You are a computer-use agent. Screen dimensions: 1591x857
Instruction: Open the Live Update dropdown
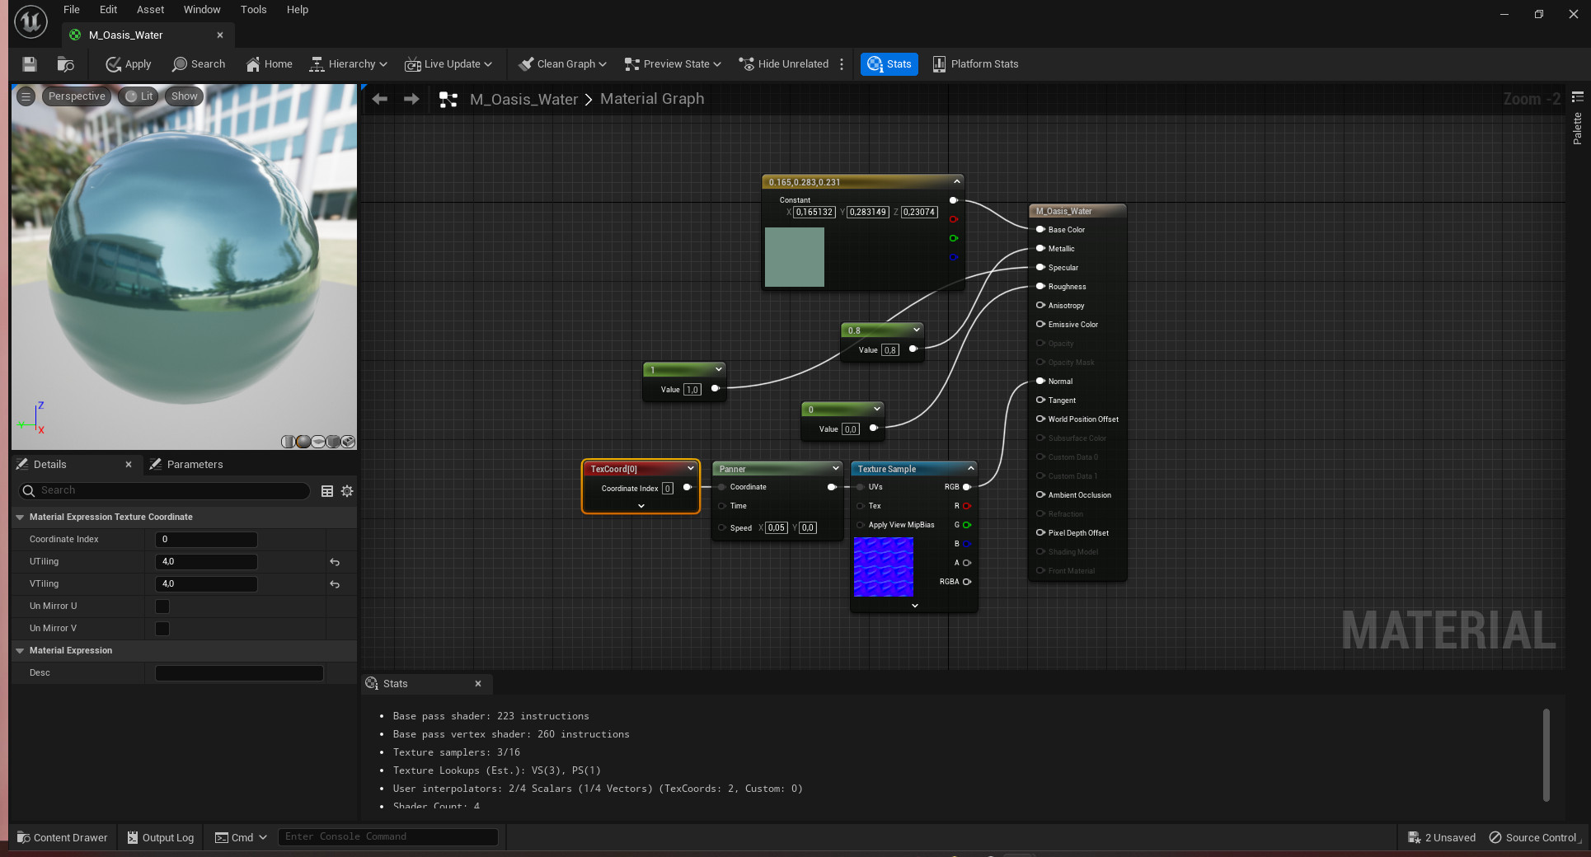tap(448, 64)
